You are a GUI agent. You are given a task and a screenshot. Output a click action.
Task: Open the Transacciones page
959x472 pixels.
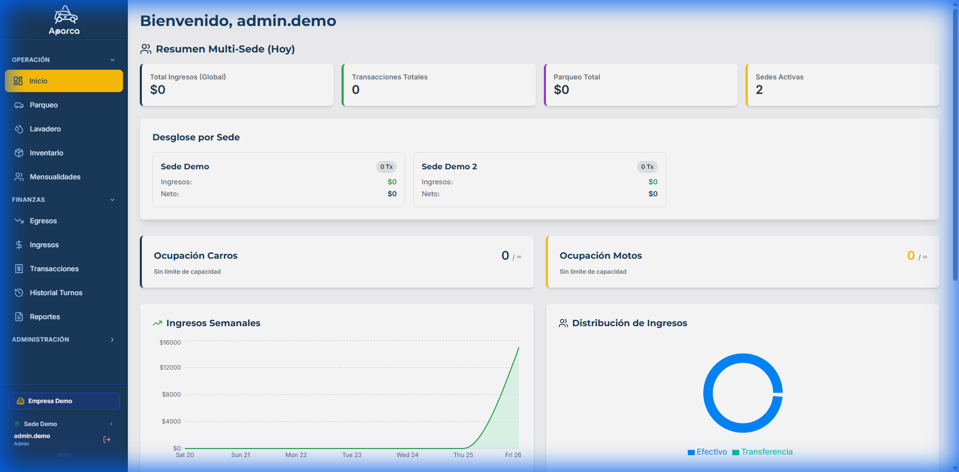point(54,269)
